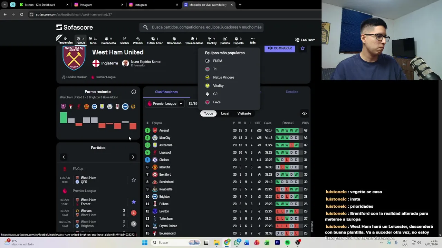
Task: Open the Wolves vs West Ham match
Action: 98,213
